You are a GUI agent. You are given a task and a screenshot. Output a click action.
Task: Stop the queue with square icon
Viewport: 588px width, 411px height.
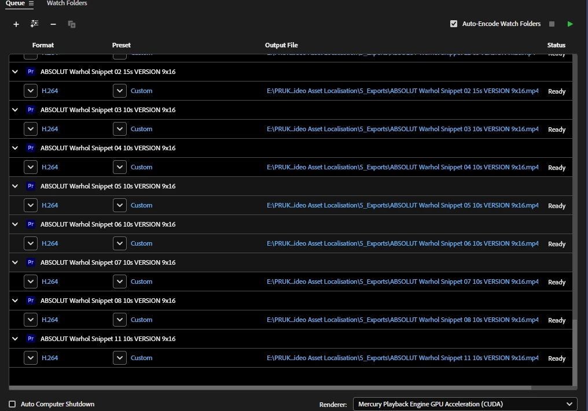click(x=552, y=24)
